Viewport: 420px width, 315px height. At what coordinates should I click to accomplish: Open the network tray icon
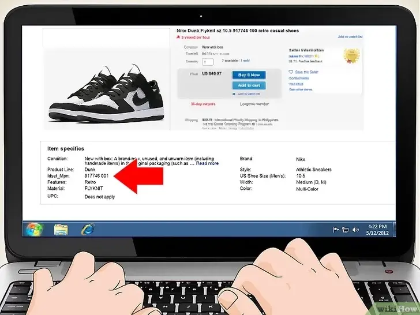(x=344, y=230)
